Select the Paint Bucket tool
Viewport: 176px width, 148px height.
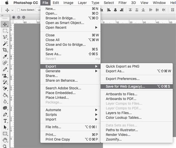point(5,95)
